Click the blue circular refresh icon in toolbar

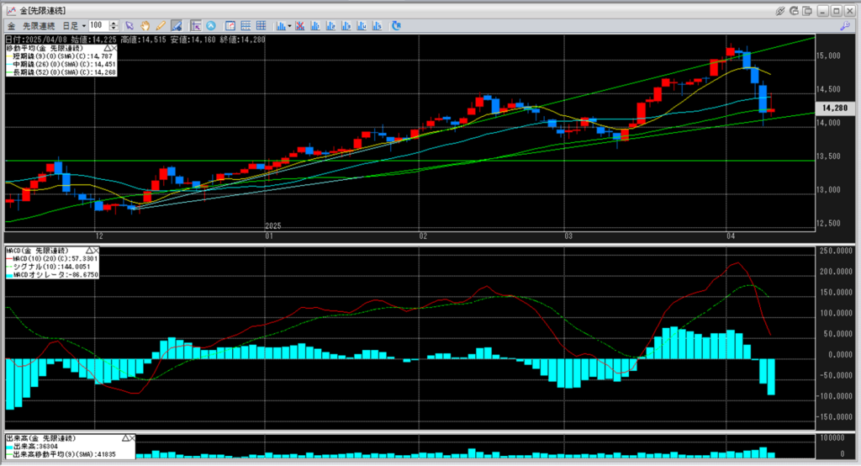point(397,26)
